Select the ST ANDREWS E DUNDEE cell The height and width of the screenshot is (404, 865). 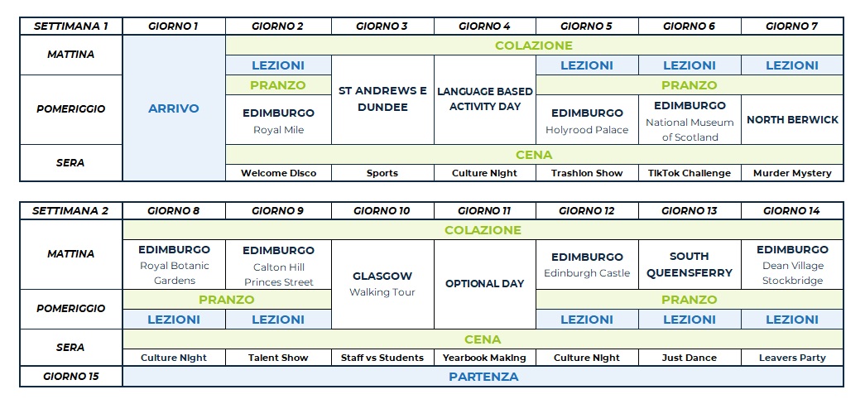tap(382, 99)
